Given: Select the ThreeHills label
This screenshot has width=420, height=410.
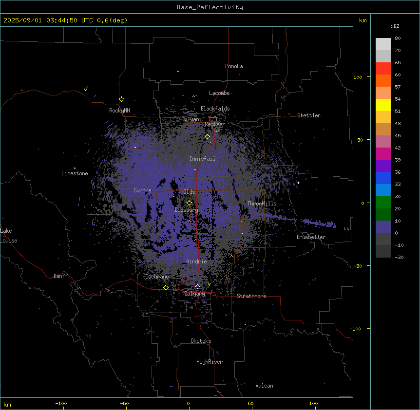Looking at the screenshot, I should coord(262,204).
